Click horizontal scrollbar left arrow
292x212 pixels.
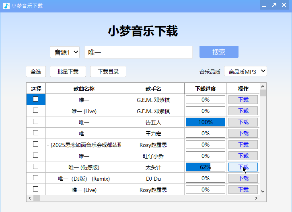tap(30, 198)
